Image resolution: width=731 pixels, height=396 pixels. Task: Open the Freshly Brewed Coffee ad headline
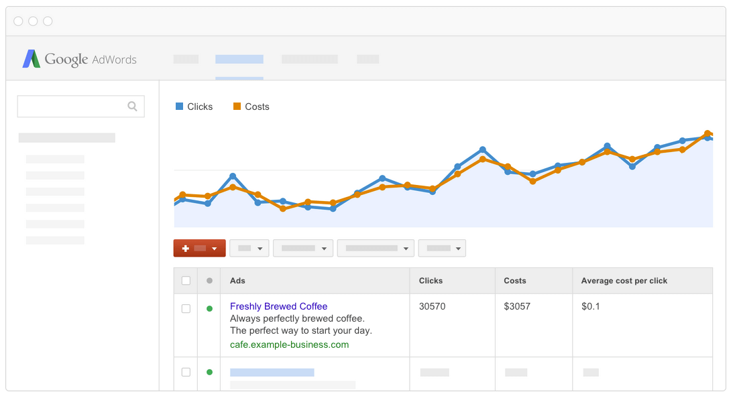[x=278, y=306]
